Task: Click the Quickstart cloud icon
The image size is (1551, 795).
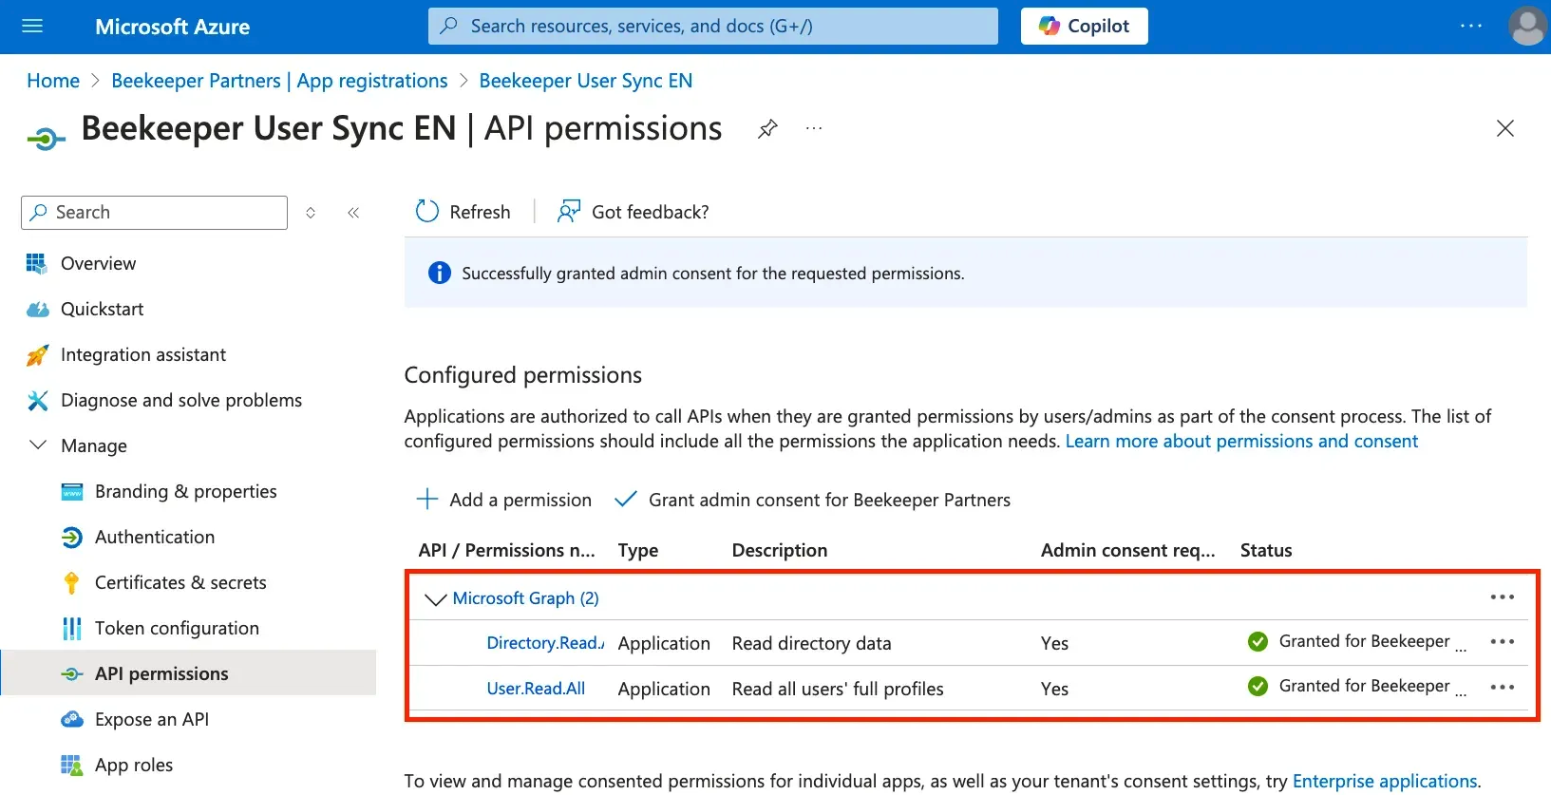Action: click(37, 309)
